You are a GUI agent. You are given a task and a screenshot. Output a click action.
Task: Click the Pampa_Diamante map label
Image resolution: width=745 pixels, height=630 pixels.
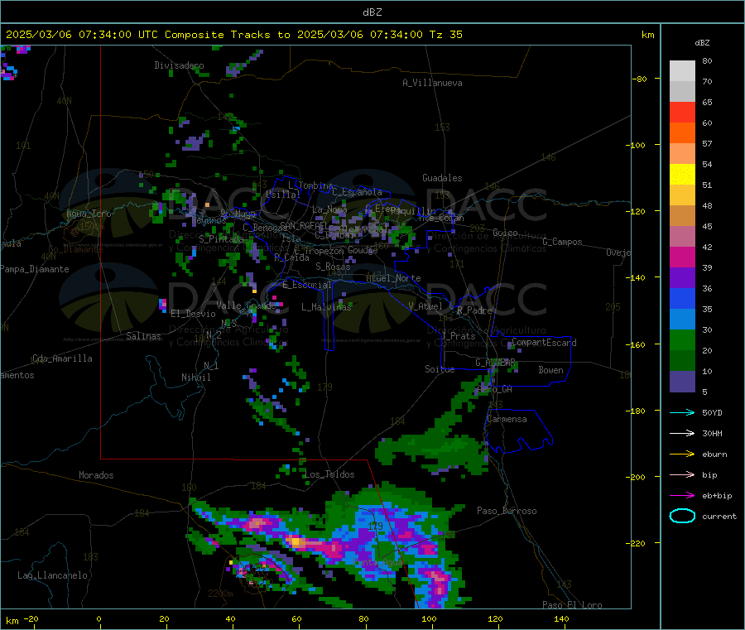[x=35, y=269]
